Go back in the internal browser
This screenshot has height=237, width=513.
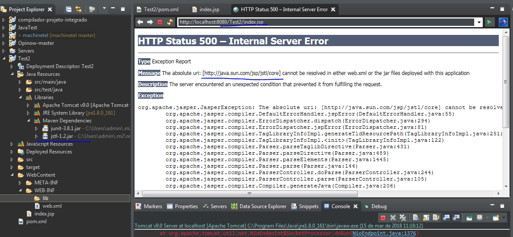[x=140, y=22]
